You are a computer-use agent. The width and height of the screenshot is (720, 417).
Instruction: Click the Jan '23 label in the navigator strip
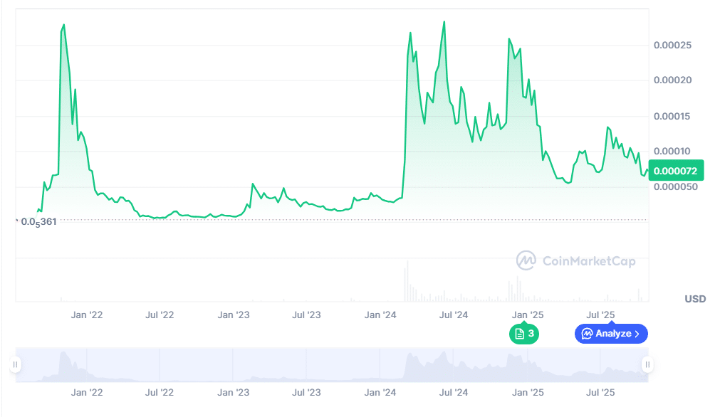[x=234, y=392]
